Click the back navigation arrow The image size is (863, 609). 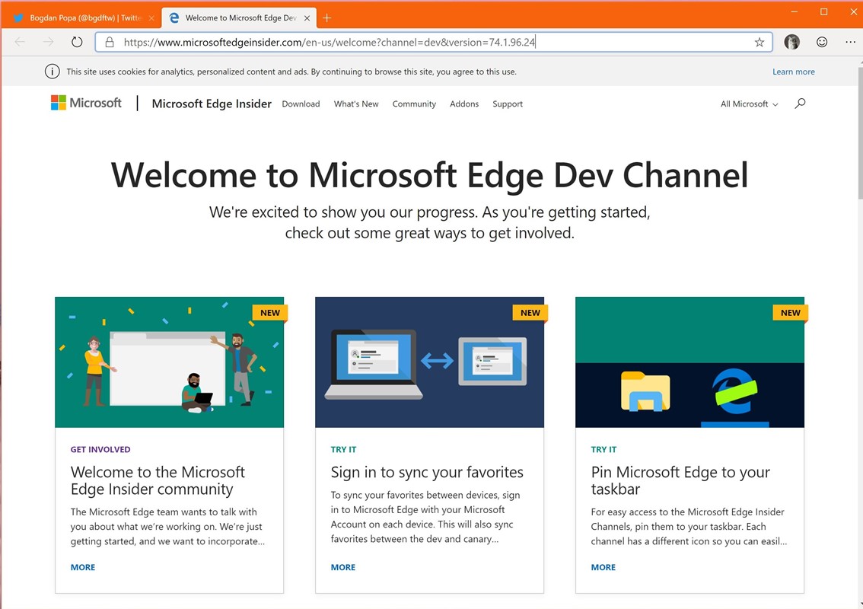[x=20, y=42]
